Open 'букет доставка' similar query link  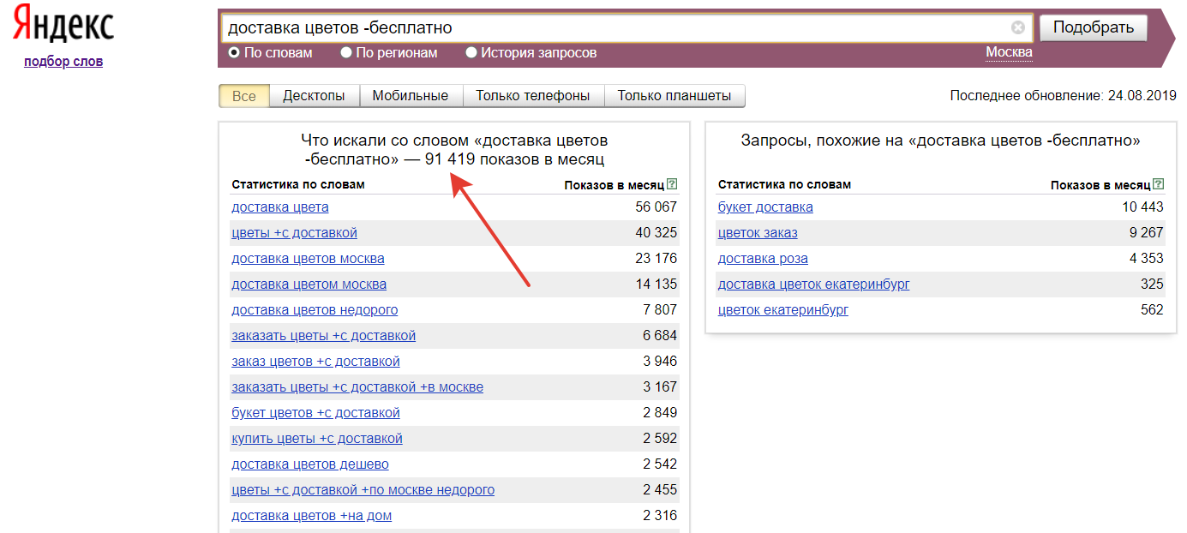765,207
